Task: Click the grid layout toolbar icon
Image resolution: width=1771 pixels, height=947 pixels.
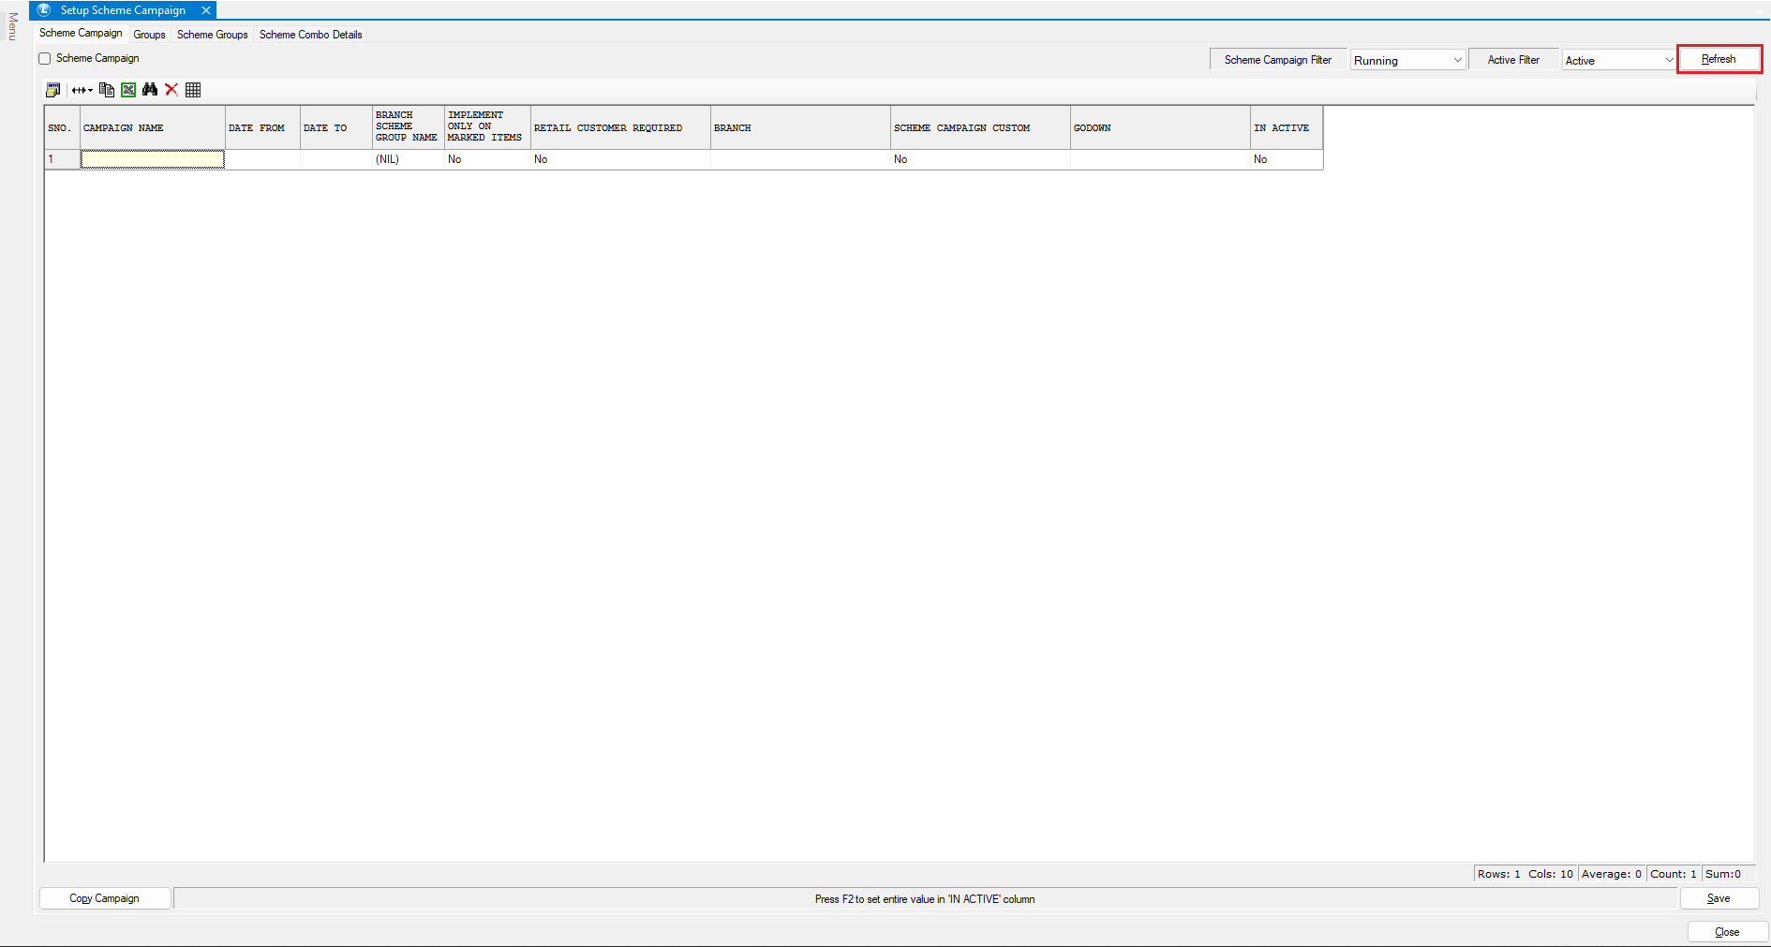Action: point(193,90)
